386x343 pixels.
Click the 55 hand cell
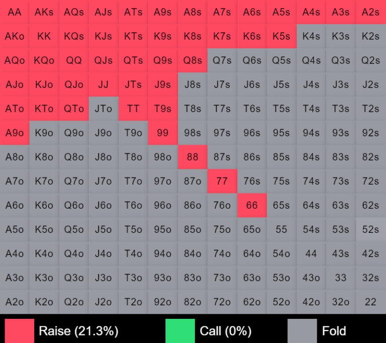click(281, 229)
